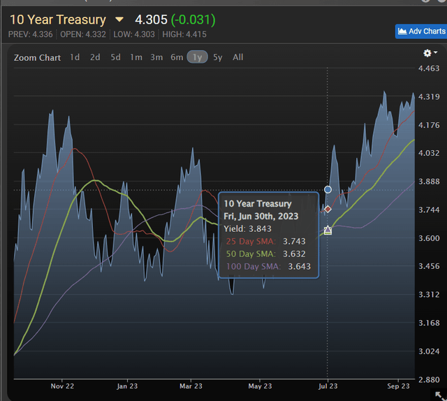Screen dimensions: 447x401
Task: Select the 1m zoom option
Action: (x=136, y=57)
